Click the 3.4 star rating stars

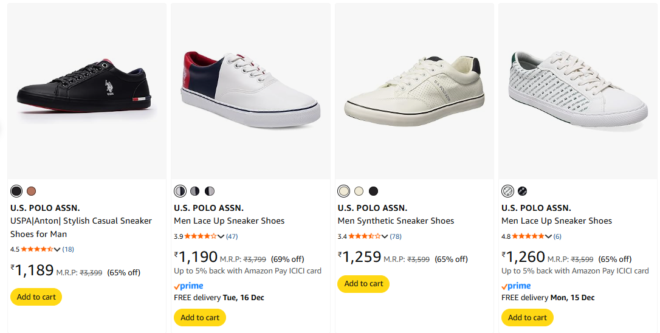tap(365, 236)
